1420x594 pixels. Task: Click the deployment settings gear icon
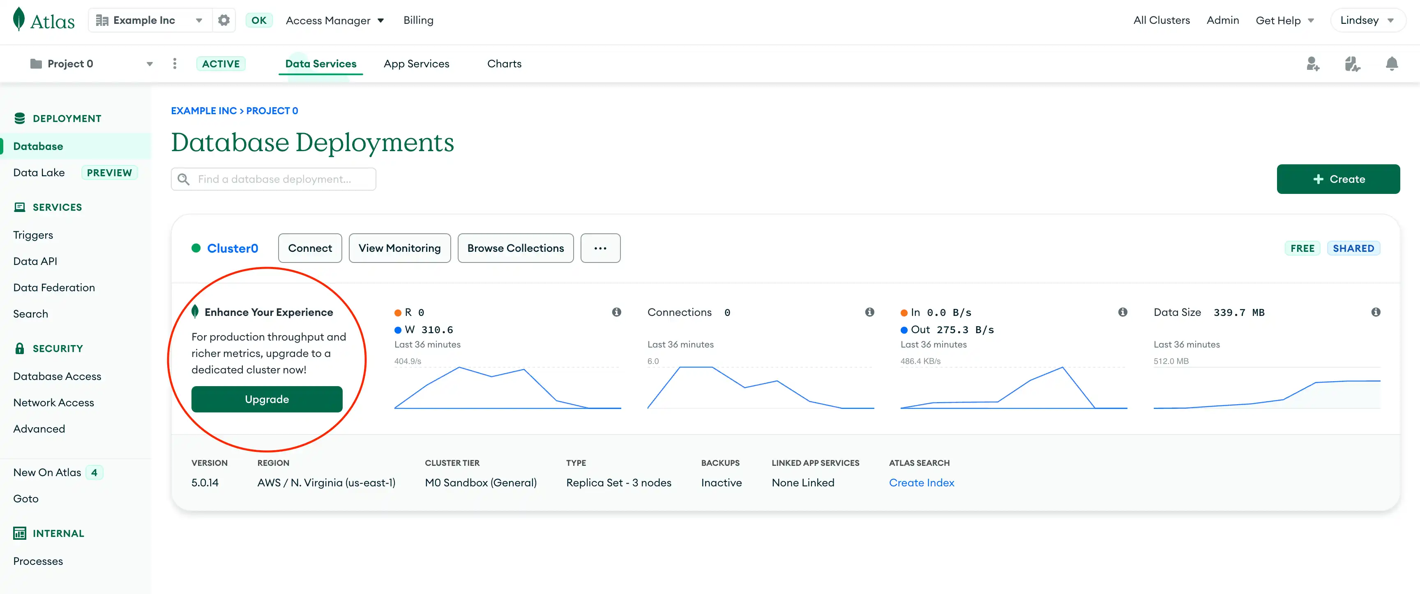click(223, 20)
